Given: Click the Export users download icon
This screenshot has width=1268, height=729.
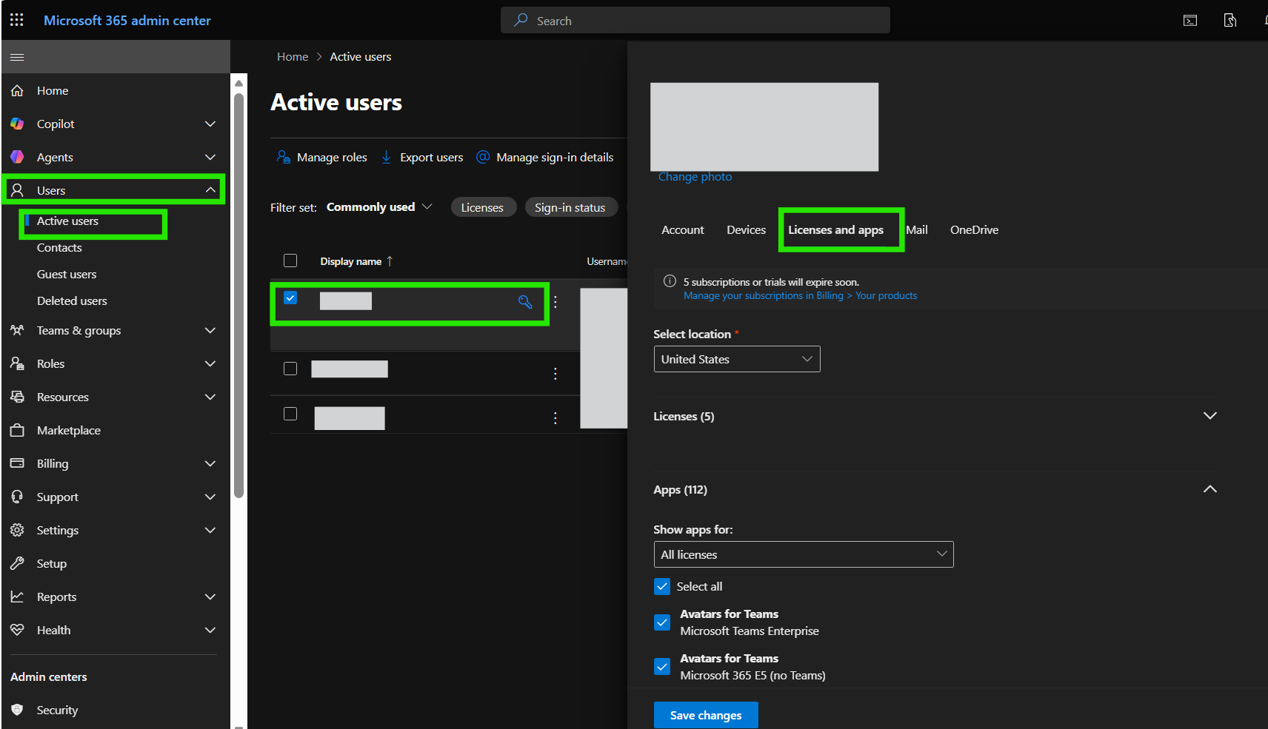Looking at the screenshot, I should 387,157.
